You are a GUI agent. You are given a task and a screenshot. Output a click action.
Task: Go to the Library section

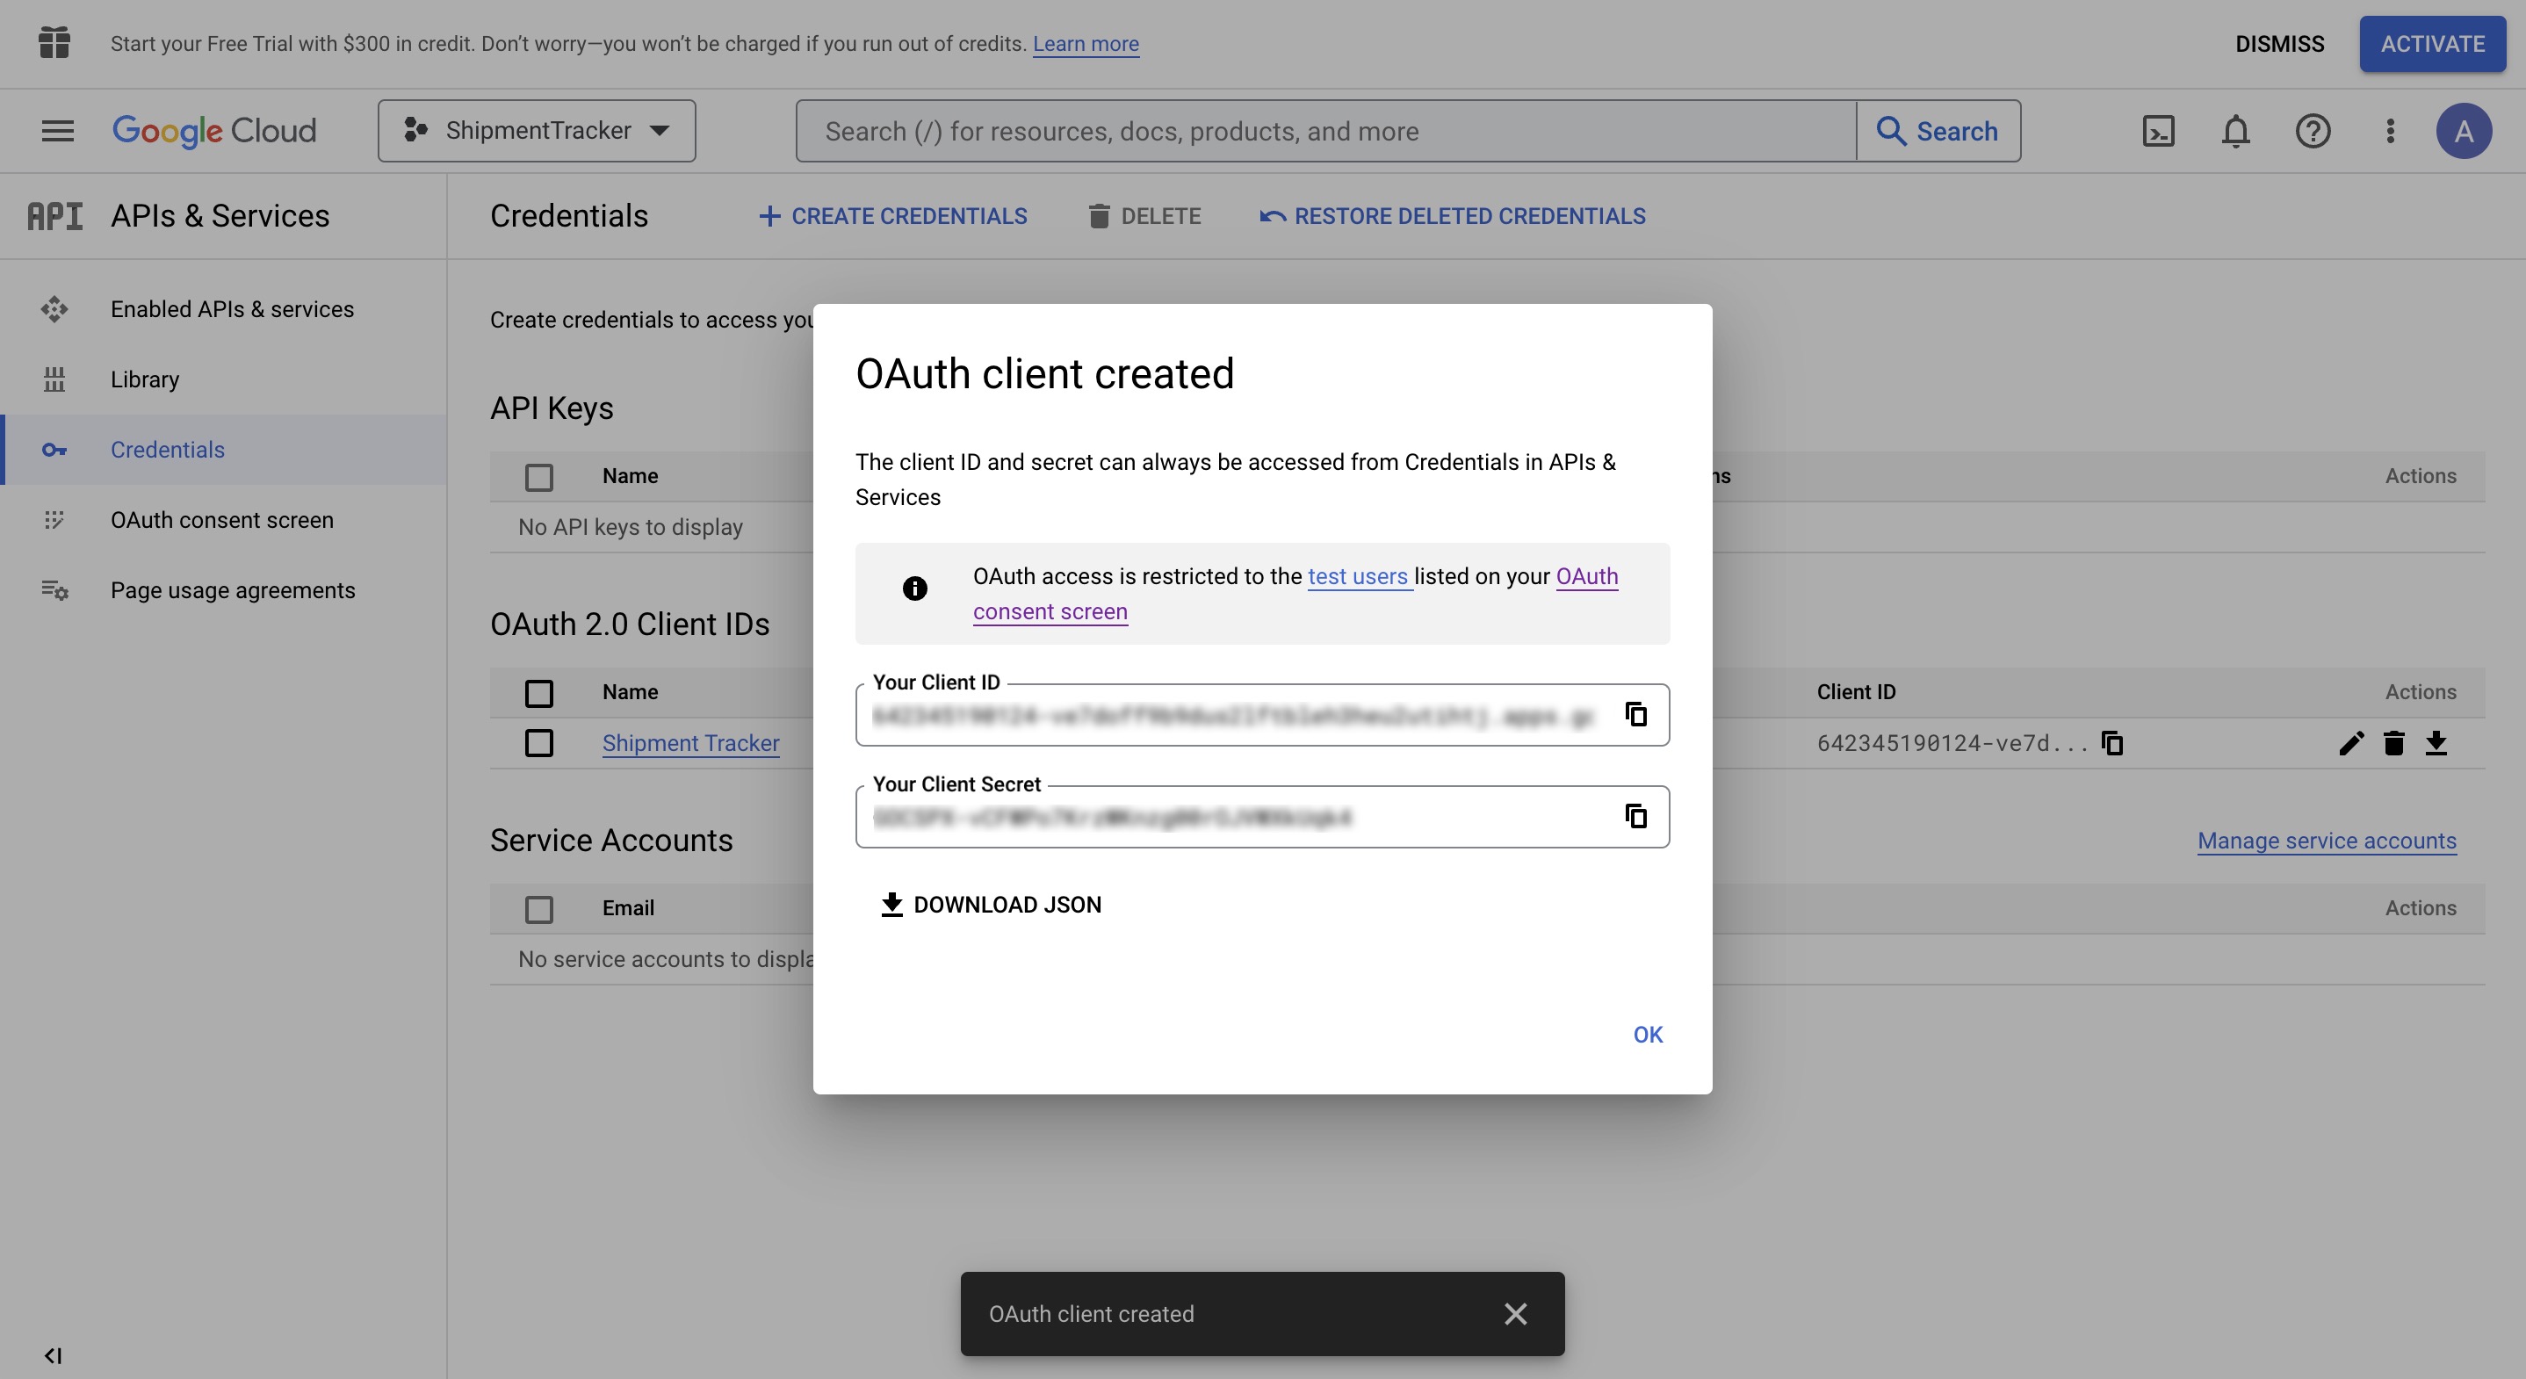[x=144, y=379]
